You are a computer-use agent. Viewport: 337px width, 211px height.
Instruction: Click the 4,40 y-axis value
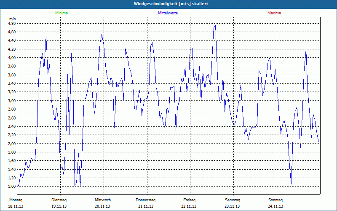(12, 41)
